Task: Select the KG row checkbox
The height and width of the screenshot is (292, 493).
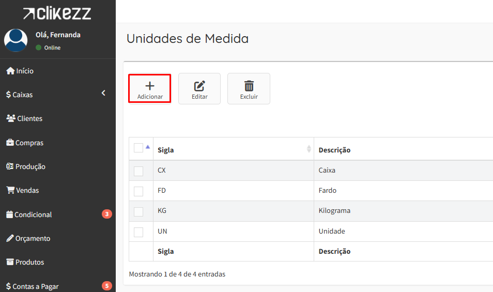Action: pyautogui.click(x=138, y=211)
